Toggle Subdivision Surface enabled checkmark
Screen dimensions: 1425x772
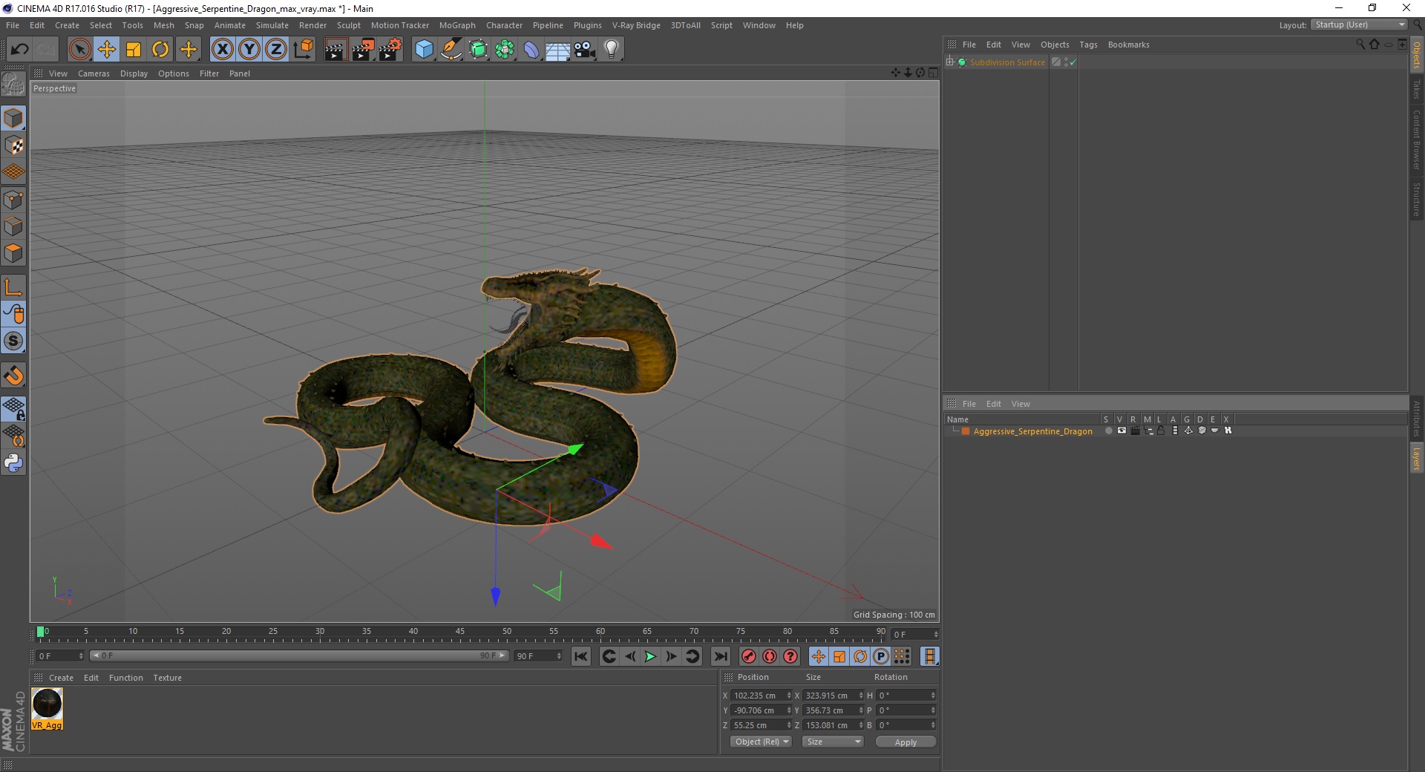click(1072, 63)
